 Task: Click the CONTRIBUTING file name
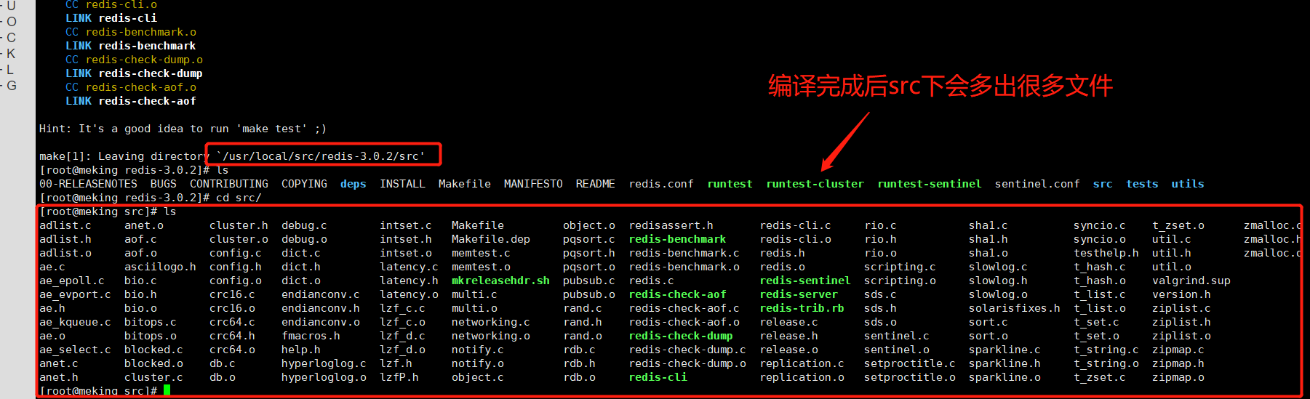coord(229,184)
